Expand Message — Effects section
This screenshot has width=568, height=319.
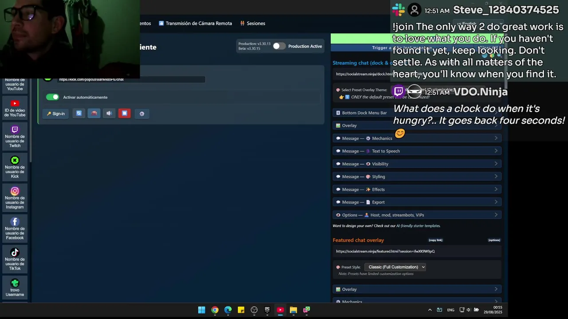click(417, 189)
